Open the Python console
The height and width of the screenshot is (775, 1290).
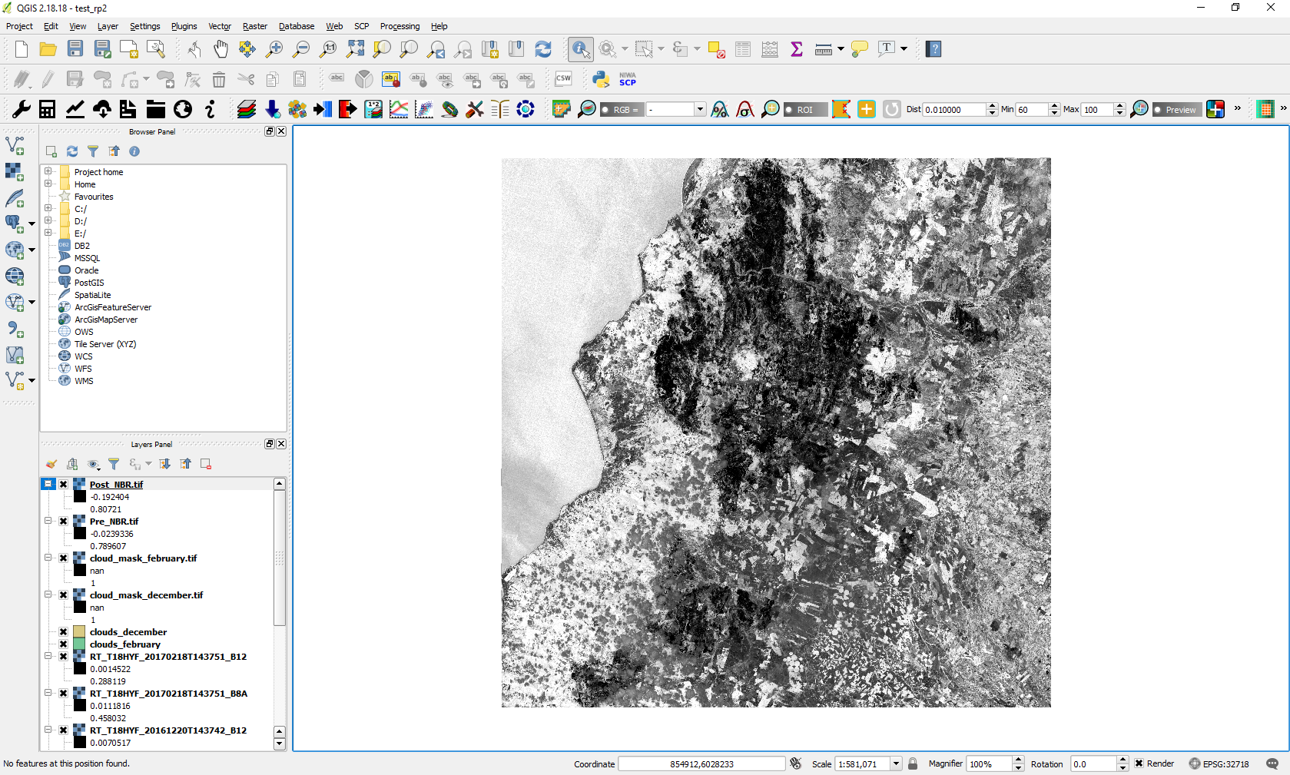[601, 78]
